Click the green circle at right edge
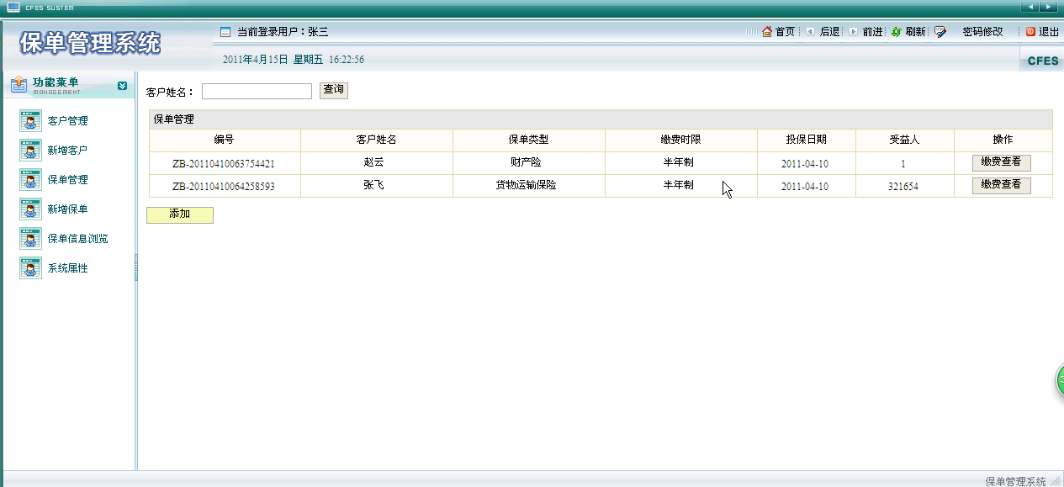Viewport: 1064px width, 487px height. click(x=1060, y=381)
